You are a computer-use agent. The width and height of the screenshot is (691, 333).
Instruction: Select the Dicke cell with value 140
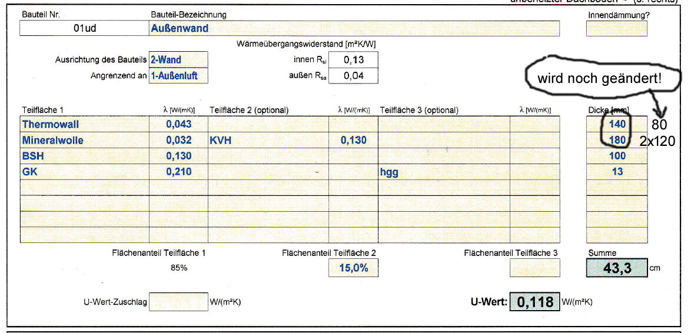[x=616, y=124]
